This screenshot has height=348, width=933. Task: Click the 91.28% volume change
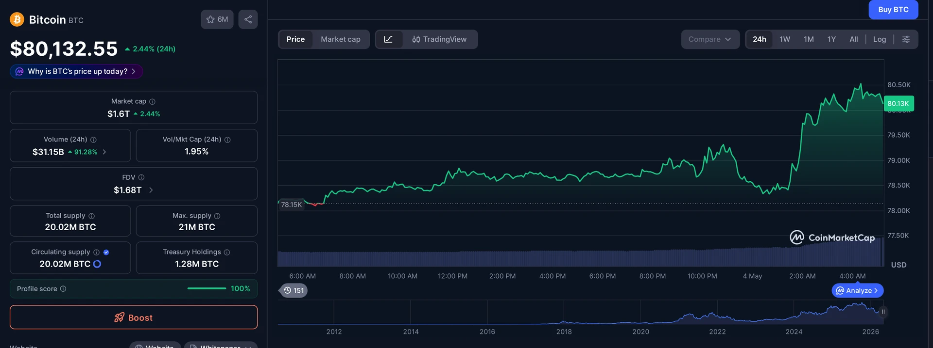point(83,152)
